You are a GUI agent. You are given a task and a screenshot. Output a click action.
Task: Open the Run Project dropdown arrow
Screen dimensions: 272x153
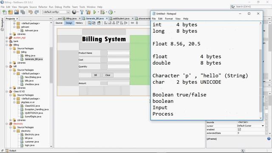[98, 12]
